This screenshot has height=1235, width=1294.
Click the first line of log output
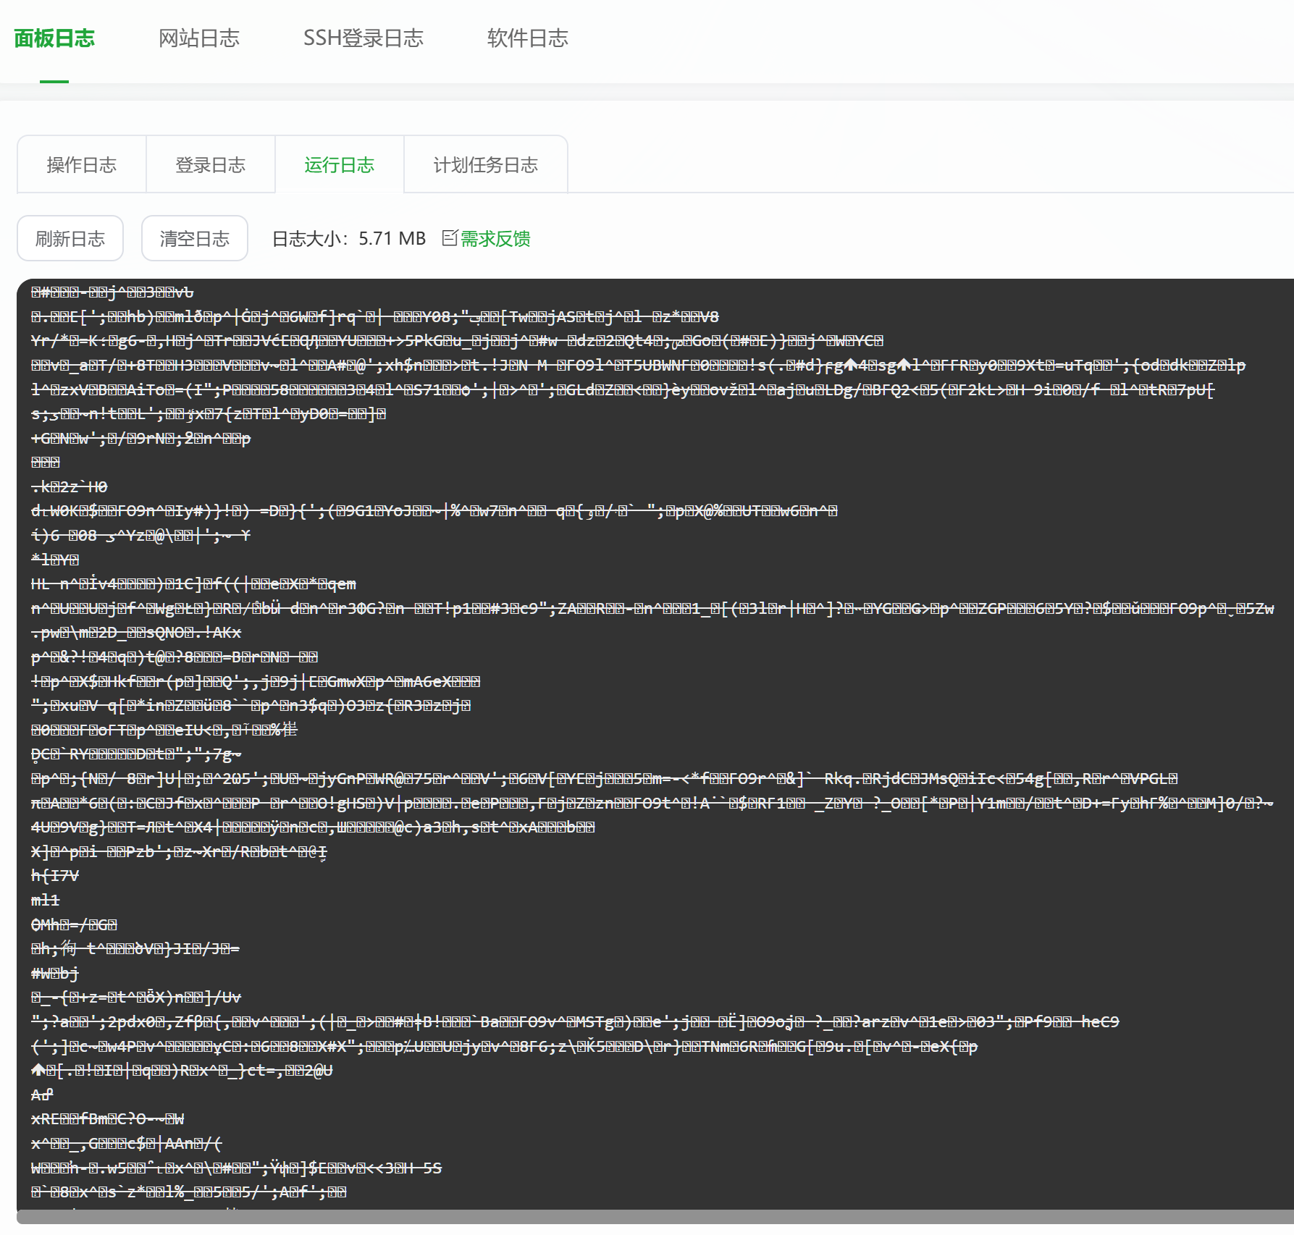click(x=112, y=292)
